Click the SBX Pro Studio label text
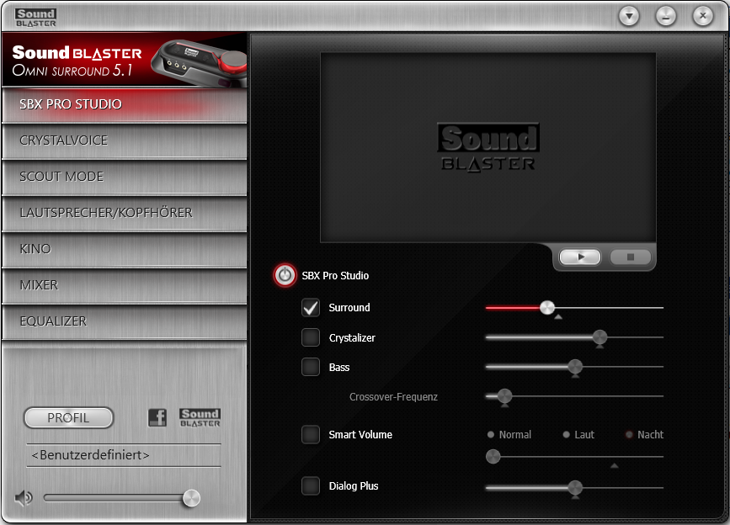This screenshot has height=525, width=730. 335,276
